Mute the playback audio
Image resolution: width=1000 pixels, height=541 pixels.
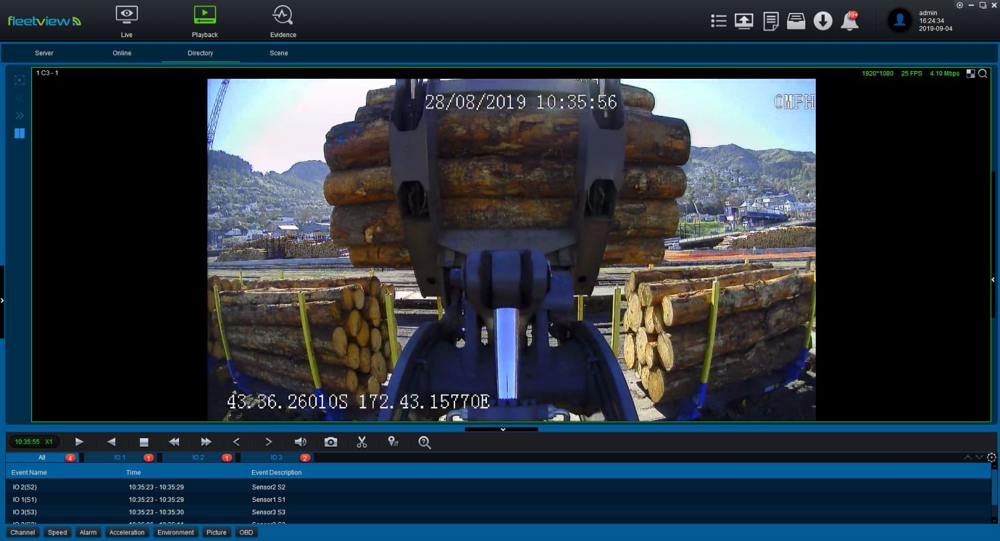299,441
